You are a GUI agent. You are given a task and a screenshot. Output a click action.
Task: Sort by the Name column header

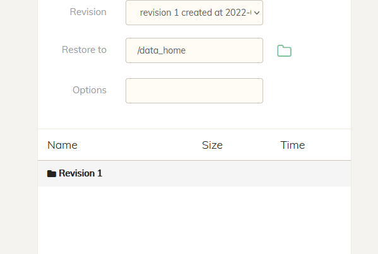(62, 145)
